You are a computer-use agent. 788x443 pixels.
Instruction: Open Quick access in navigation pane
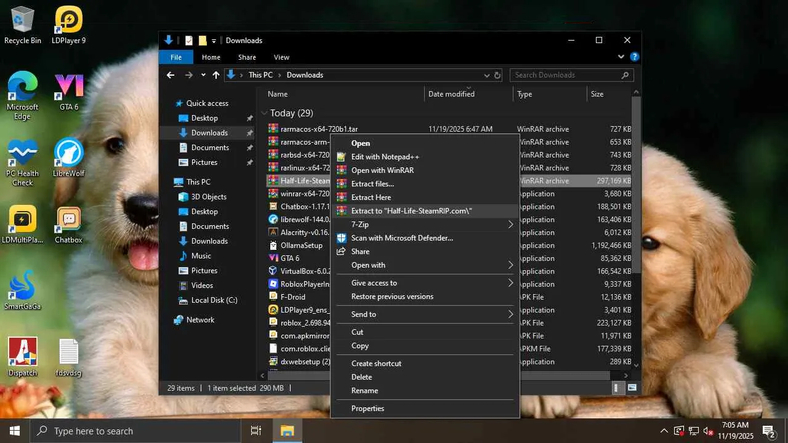tap(207, 103)
